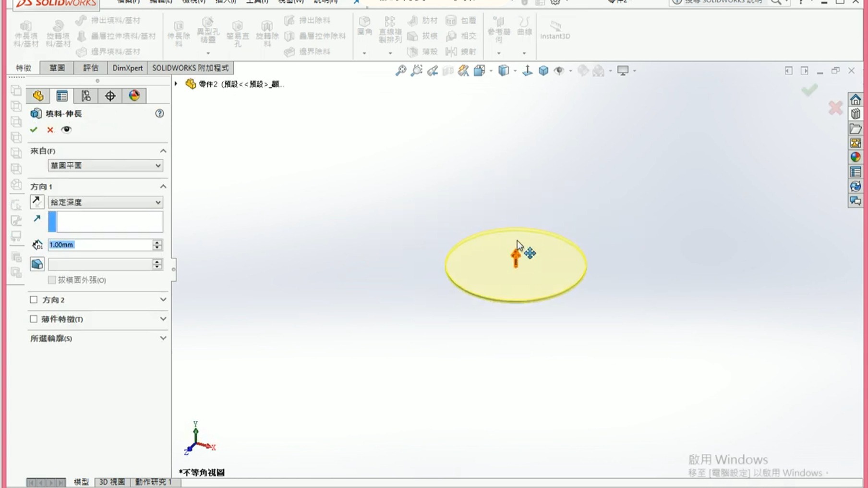Screen dimensions: 868x488
Task: Switch to the DimXpert tab
Action: (x=127, y=68)
